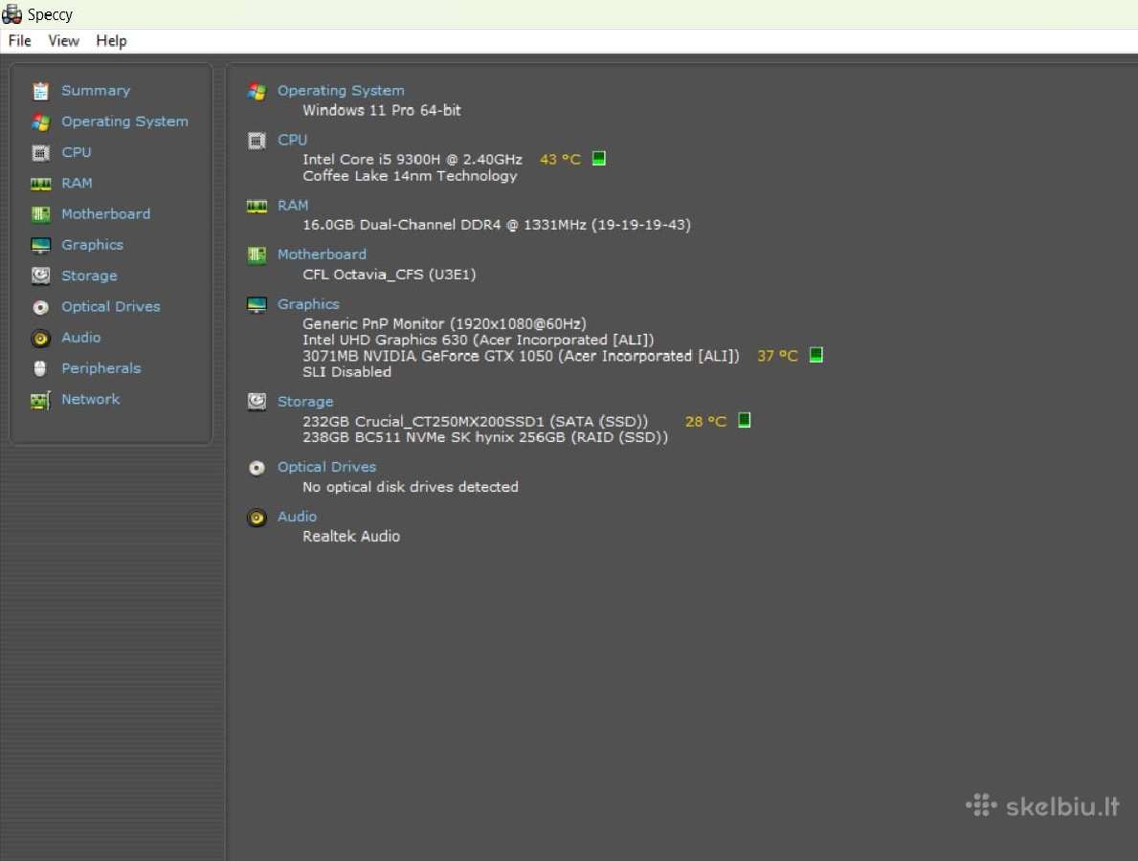1138x861 pixels.
Task: Click the Motherboard icon in sidebar
Action: pos(40,214)
